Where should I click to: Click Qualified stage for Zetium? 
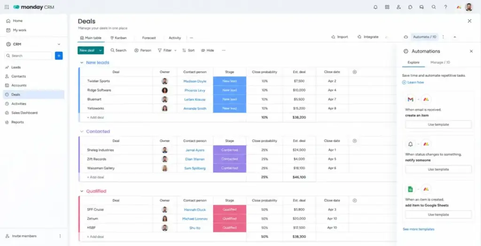tap(229, 219)
